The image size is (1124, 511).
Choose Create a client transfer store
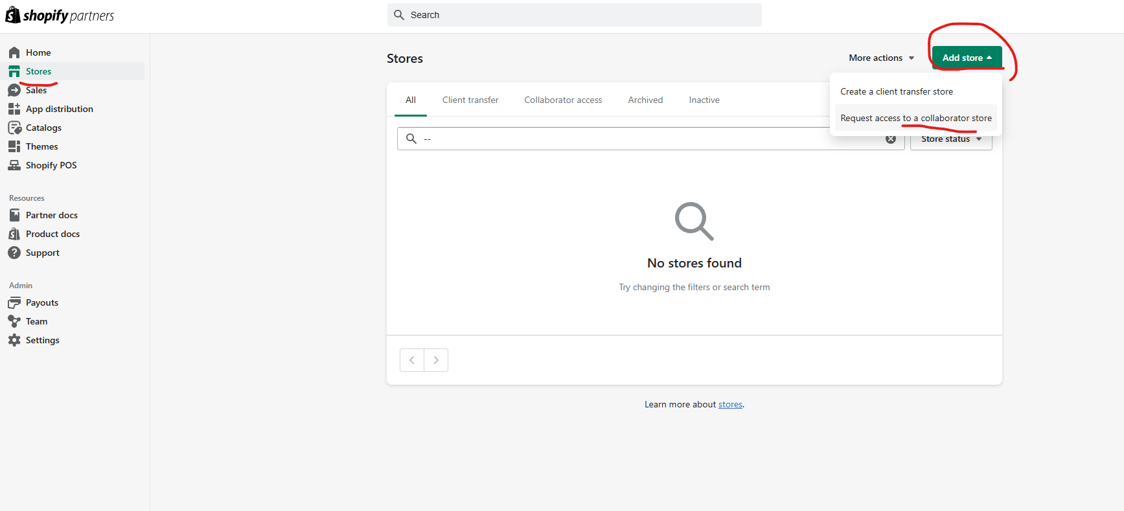(x=915, y=91)
